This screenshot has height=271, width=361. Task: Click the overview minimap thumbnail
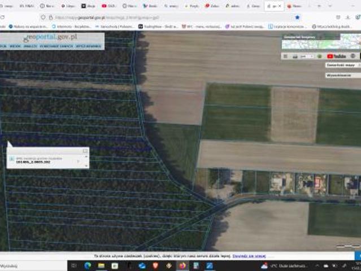[320, 42]
